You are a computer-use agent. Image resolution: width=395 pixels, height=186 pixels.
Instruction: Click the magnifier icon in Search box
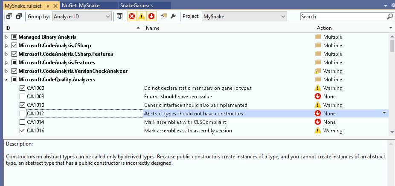point(389,17)
